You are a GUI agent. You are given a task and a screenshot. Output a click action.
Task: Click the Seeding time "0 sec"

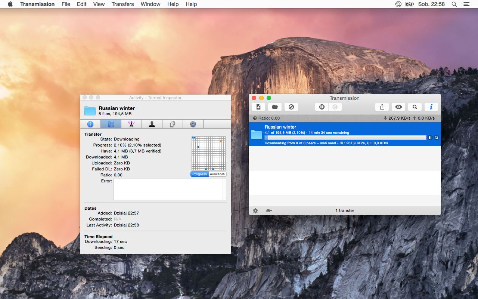click(x=119, y=247)
